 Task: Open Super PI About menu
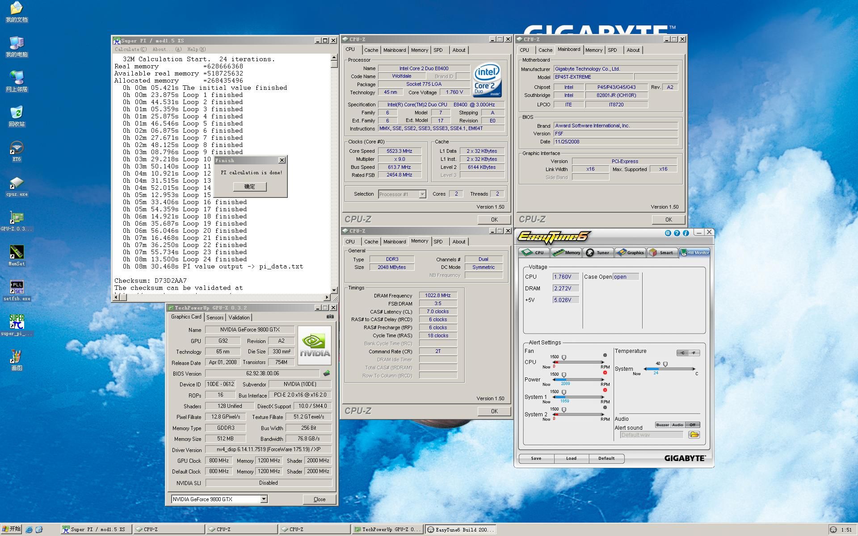(167, 50)
